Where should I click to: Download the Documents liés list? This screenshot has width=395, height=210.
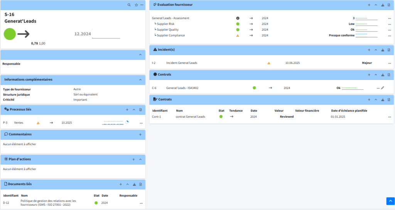coord(134,185)
